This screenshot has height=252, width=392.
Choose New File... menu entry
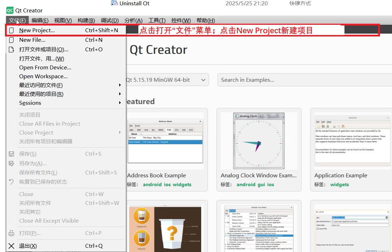click(66, 40)
